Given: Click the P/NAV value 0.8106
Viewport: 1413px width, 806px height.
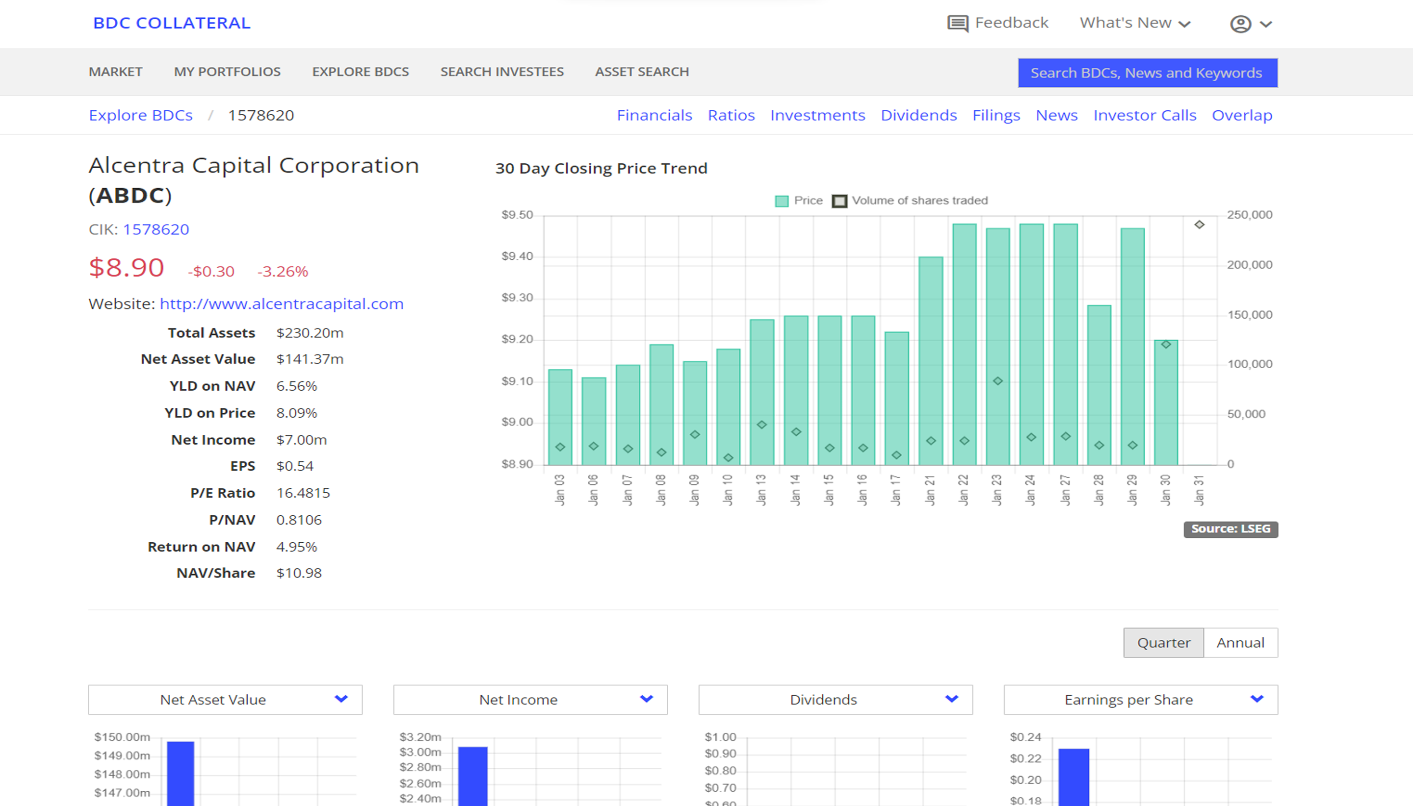Looking at the screenshot, I should coord(299,520).
